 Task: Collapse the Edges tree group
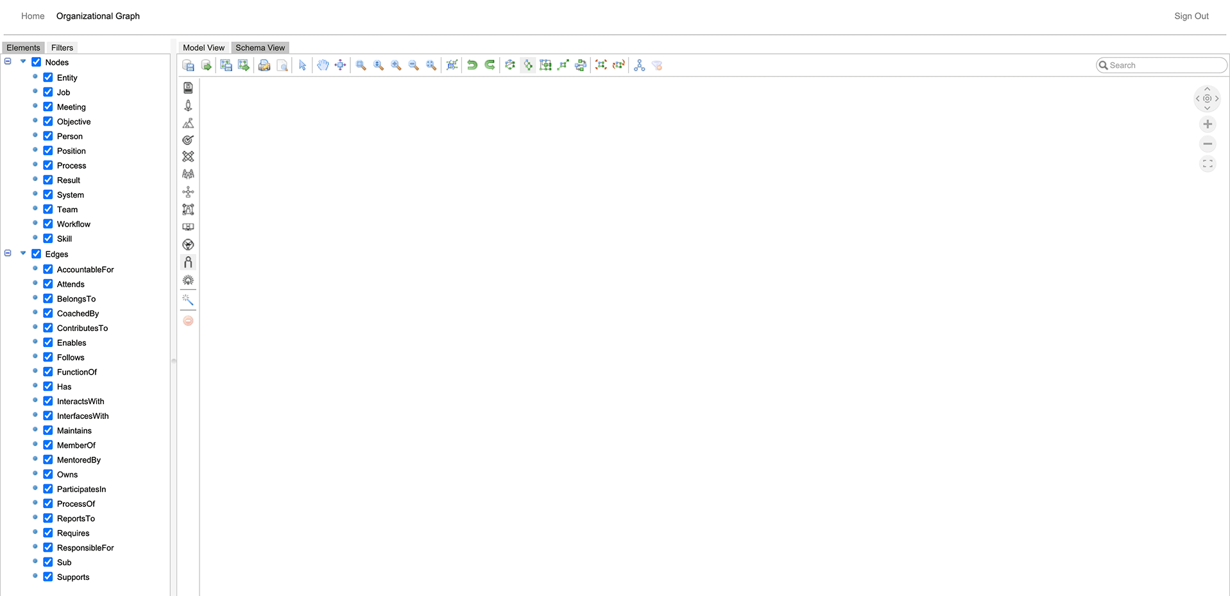[x=8, y=253]
